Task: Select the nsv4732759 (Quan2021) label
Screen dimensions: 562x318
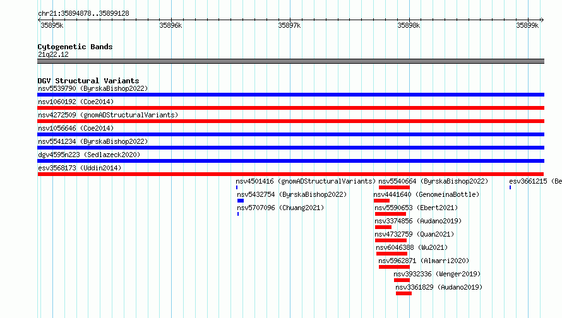Action: point(414,234)
